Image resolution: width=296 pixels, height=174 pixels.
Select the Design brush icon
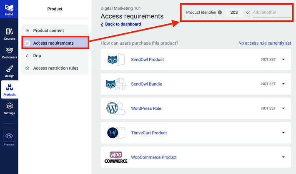(9, 69)
